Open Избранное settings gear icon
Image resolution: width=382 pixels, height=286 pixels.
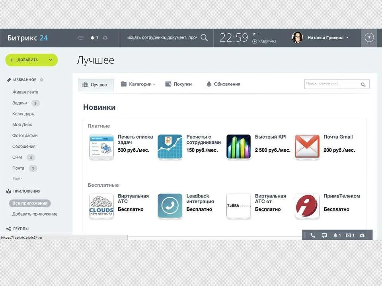pyautogui.click(x=42, y=80)
